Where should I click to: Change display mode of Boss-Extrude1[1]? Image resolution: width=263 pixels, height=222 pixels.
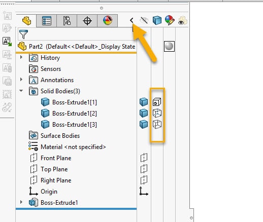pos(157,102)
